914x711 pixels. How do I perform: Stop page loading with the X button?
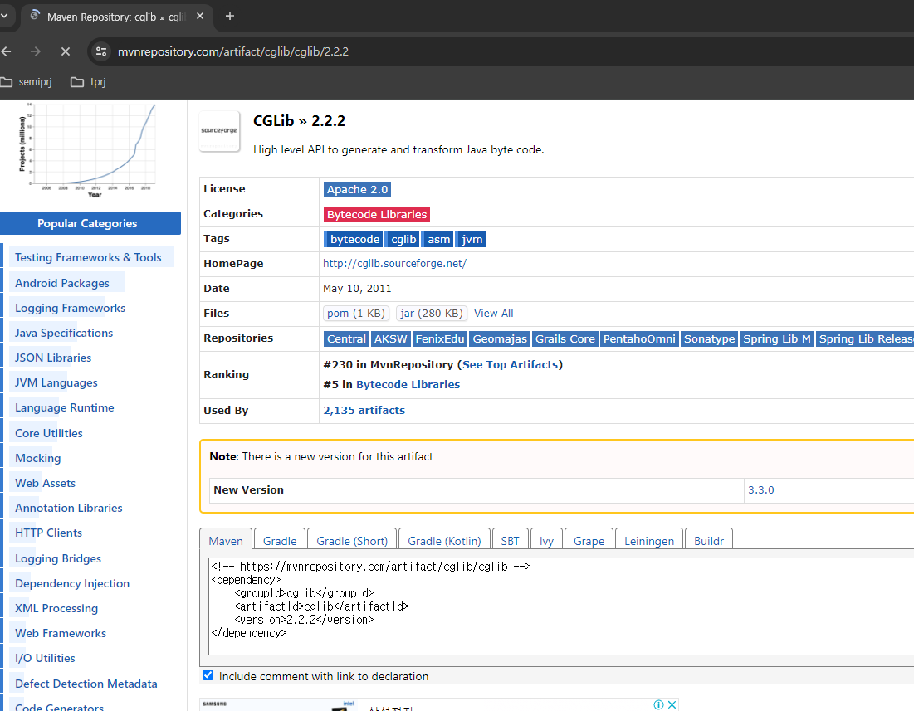click(66, 51)
